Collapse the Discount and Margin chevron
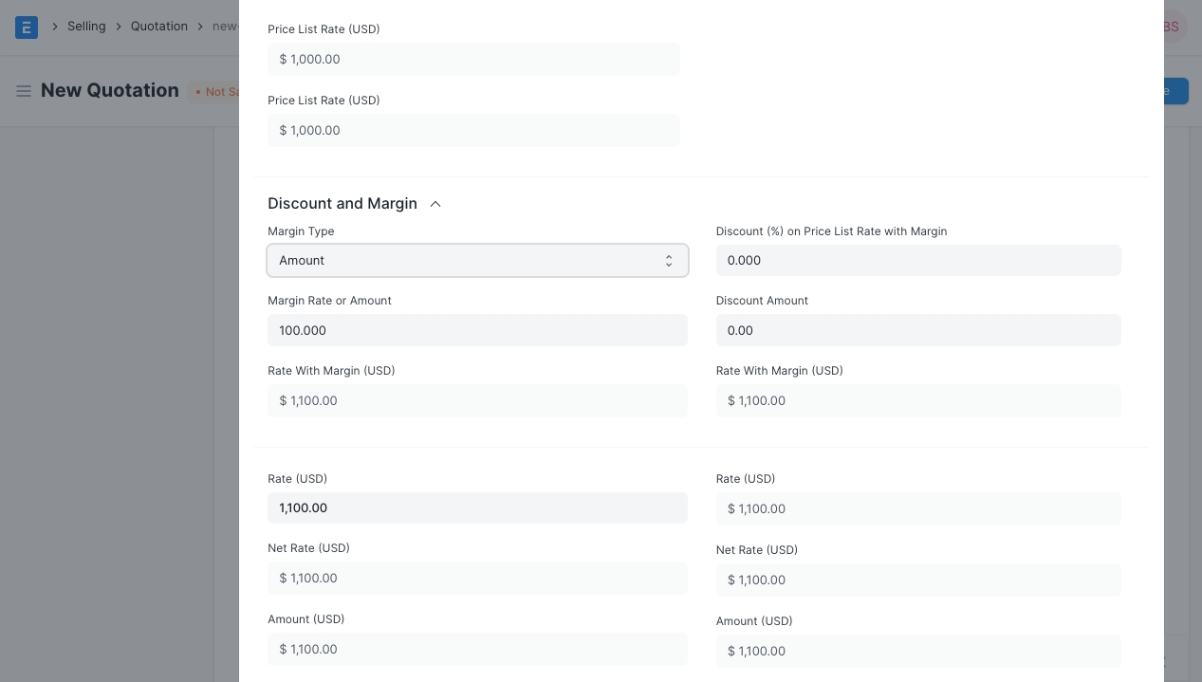The image size is (1202, 682). 435,204
